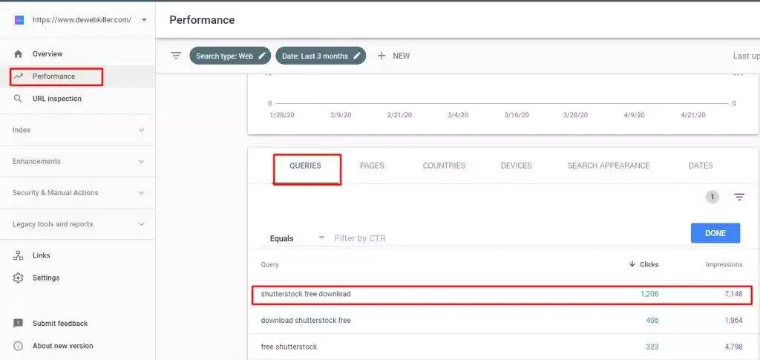The image size is (760, 360).
Task: Select query 'download shutterstock free'
Action: pyautogui.click(x=306, y=320)
